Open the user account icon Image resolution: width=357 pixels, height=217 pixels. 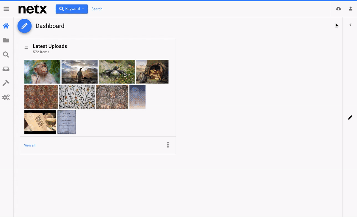click(350, 9)
